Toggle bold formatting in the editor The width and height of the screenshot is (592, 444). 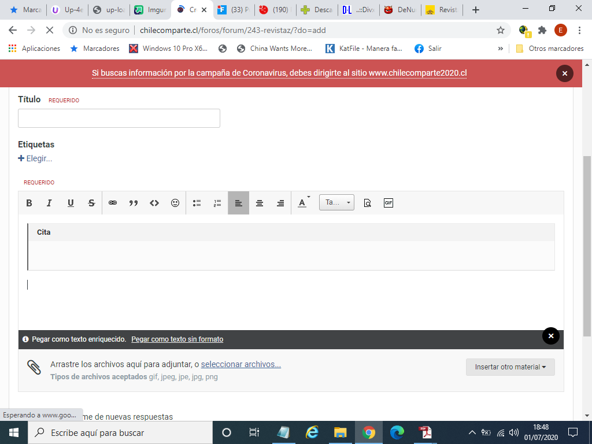click(x=29, y=203)
